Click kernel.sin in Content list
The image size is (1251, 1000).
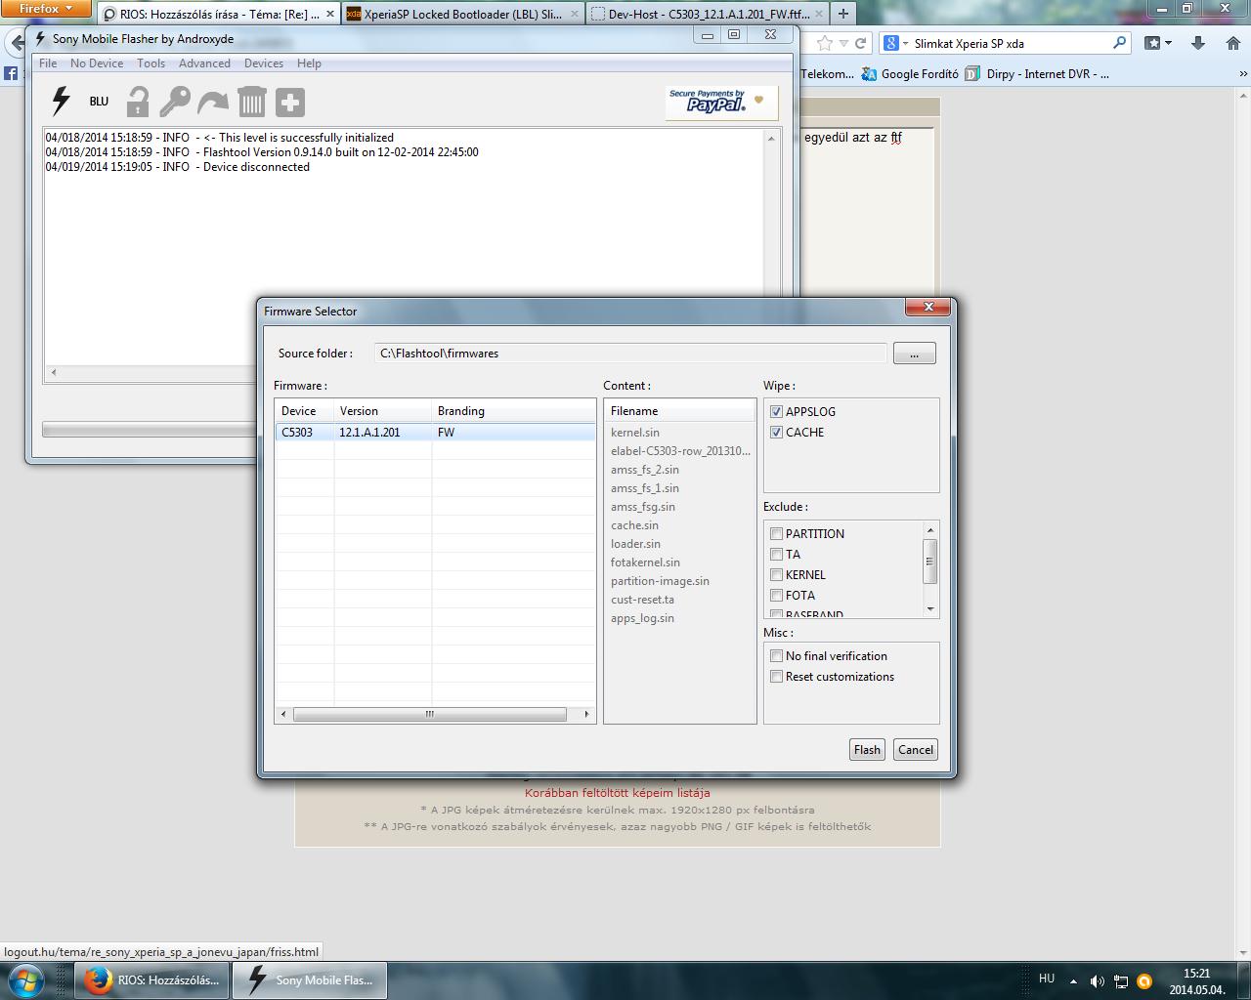pyautogui.click(x=635, y=432)
